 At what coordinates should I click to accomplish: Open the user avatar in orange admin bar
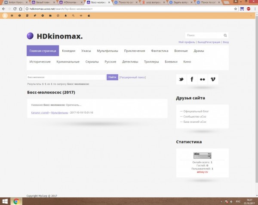pyautogui.click(x=5, y=15)
